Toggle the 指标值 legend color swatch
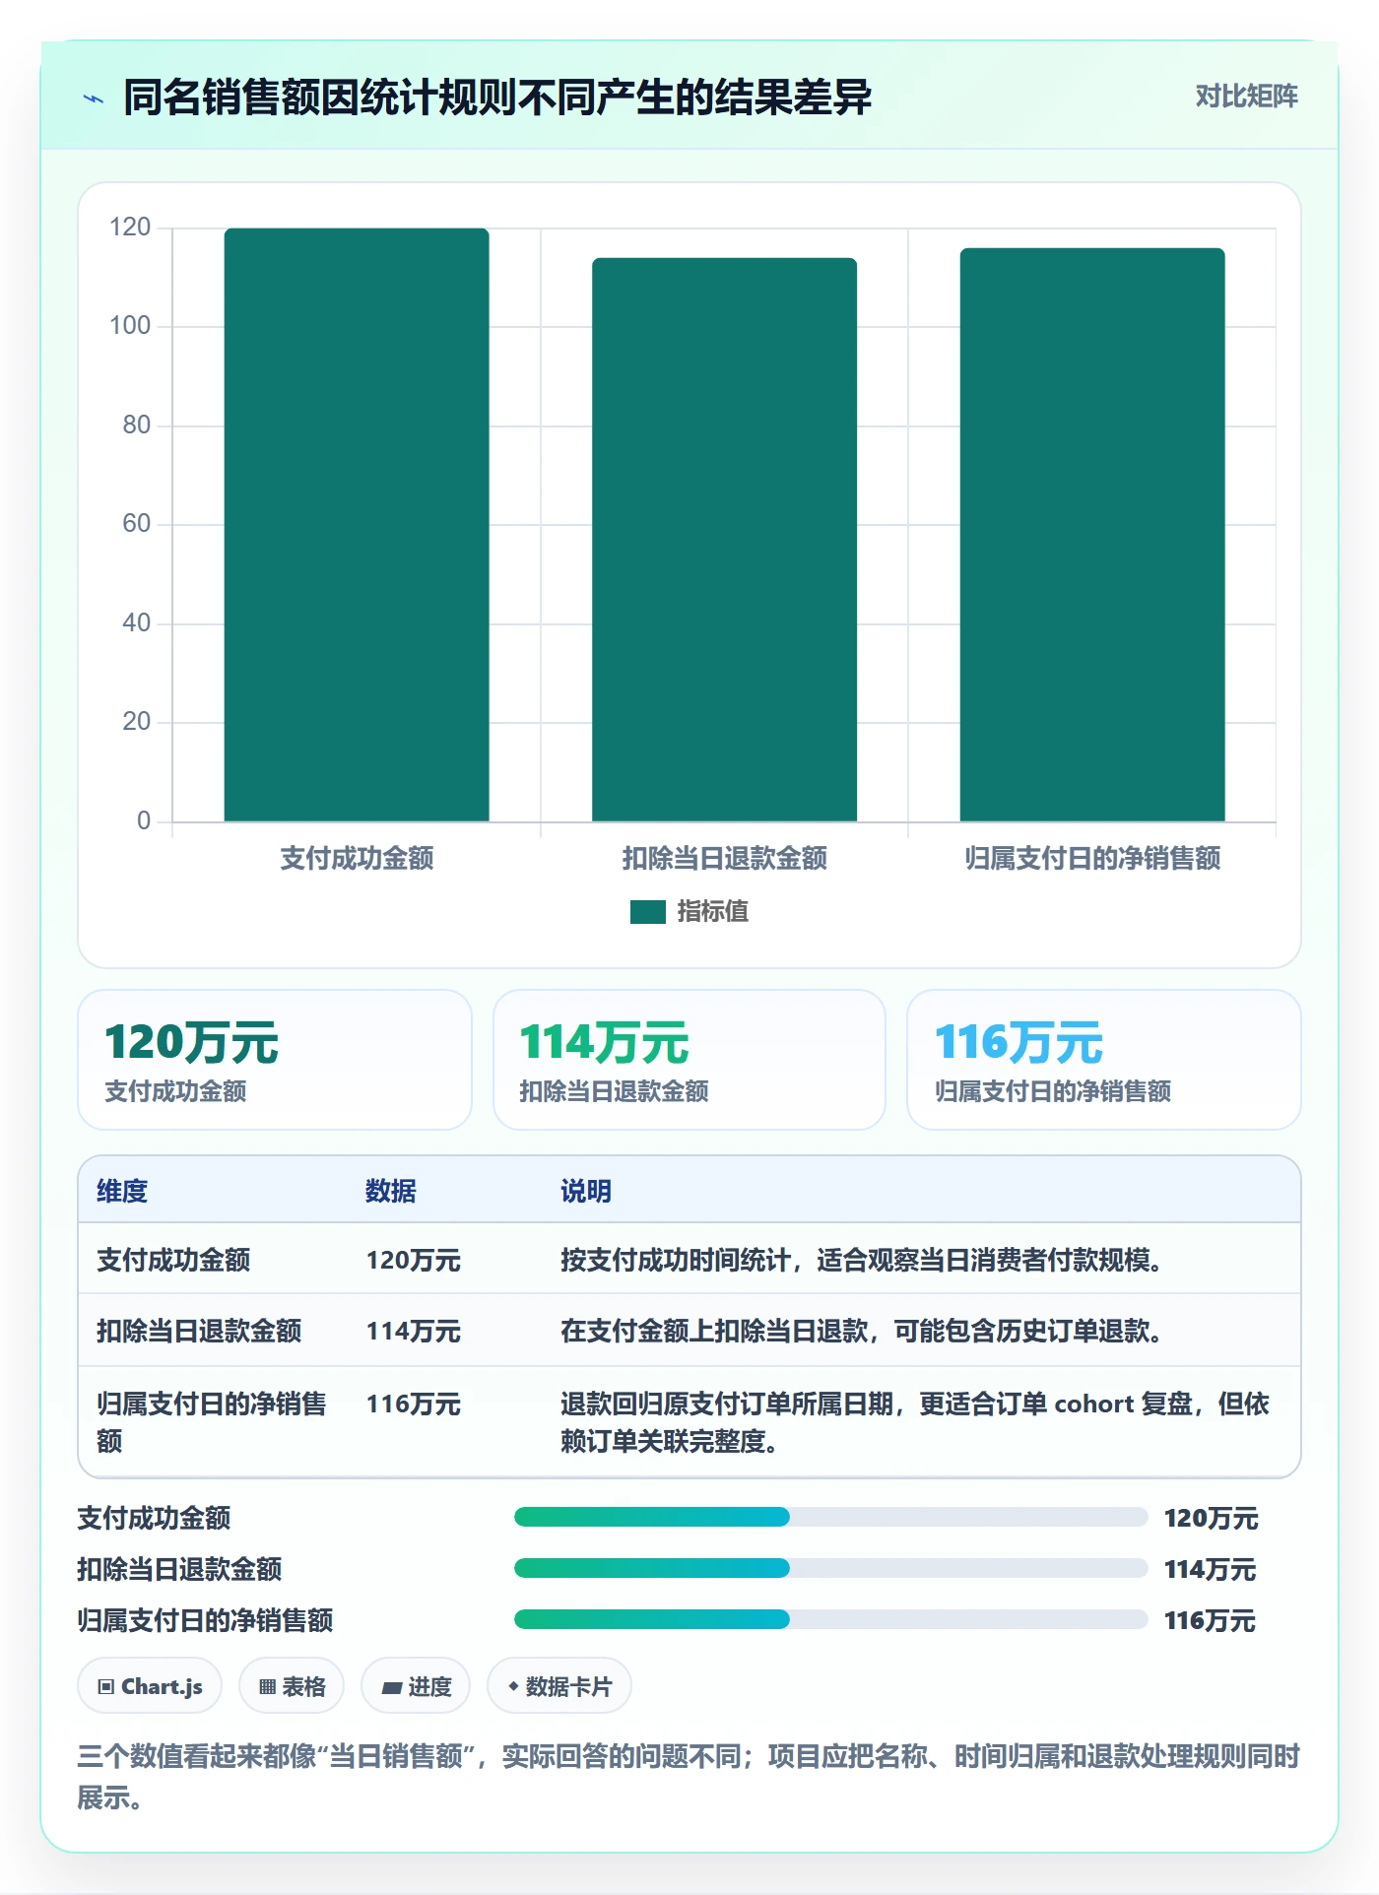The image size is (1379, 1895). (647, 912)
